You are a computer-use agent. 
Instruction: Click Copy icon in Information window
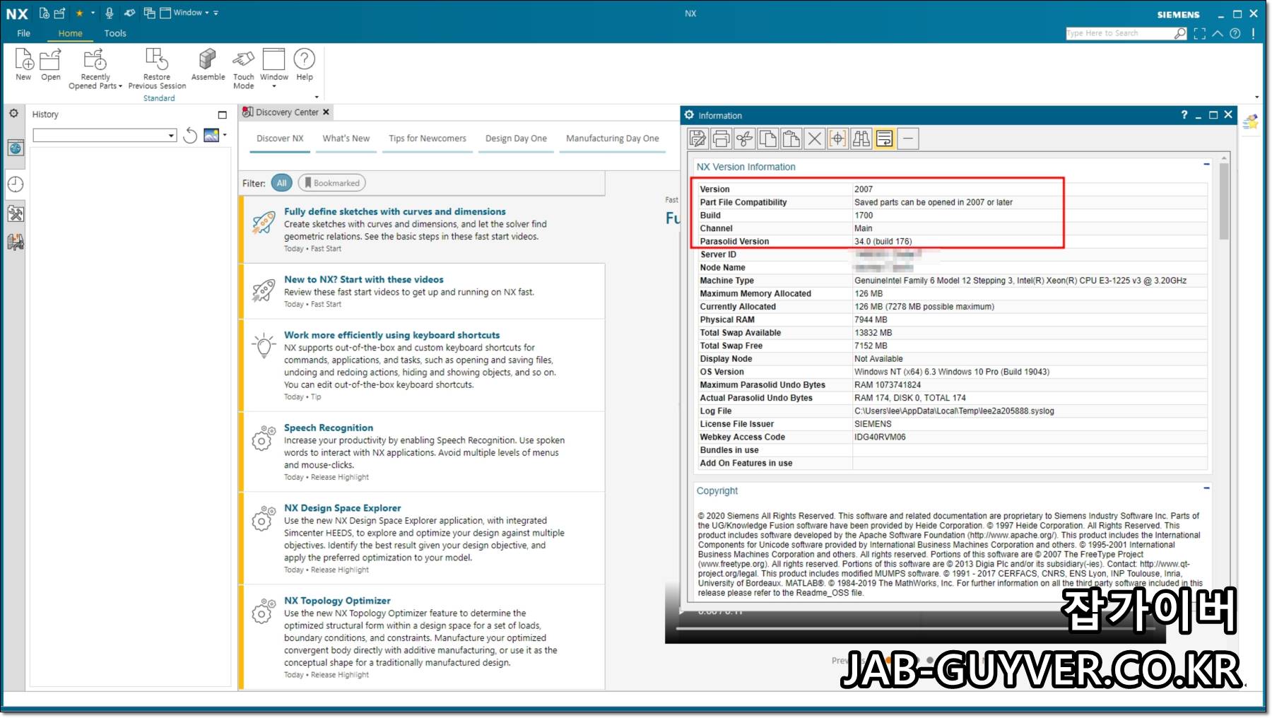coord(767,139)
